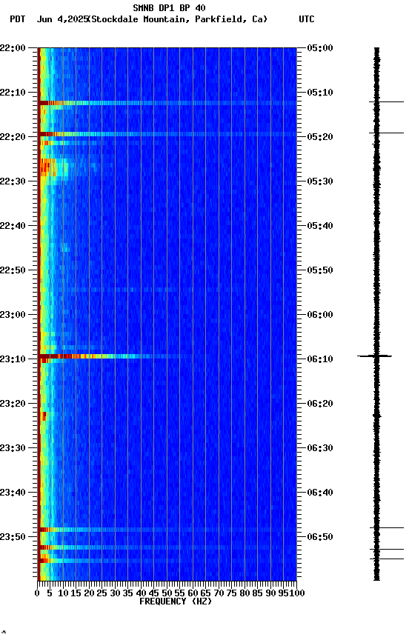Click 'Stockdale Mountain, Parkfield, Ca' location text
The height and width of the screenshot is (640, 409).
179,19
